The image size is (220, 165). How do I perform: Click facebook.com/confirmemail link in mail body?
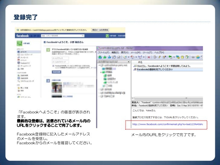pos(167,124)
